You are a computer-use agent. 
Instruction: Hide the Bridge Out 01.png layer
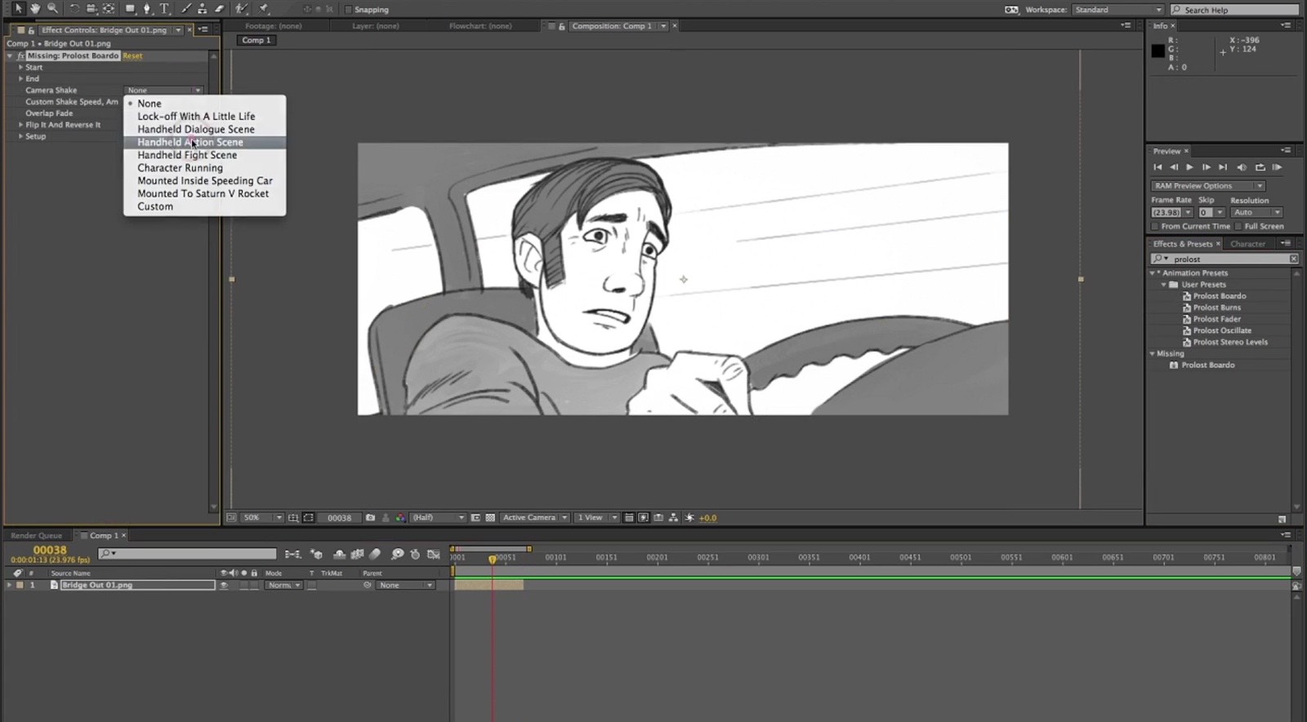coord(224,586)
